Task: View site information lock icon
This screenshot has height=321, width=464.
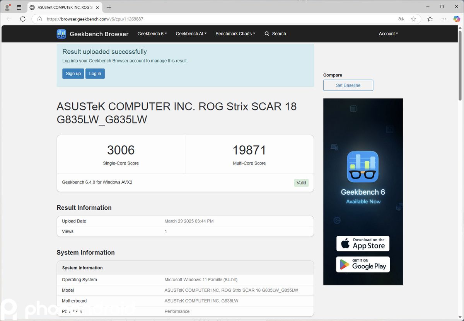Action: [x=39, y=19]
